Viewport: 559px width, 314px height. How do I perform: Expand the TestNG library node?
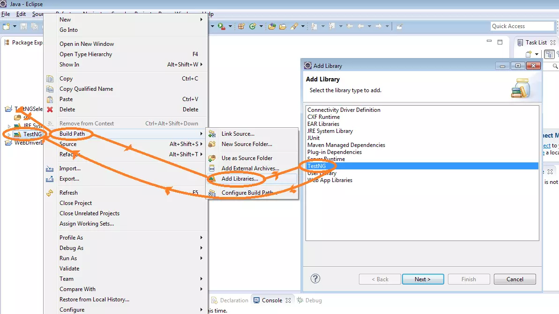[x=9, y=135]
